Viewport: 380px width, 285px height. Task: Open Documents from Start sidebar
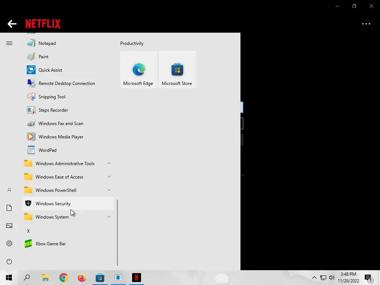tap(9, 208)
